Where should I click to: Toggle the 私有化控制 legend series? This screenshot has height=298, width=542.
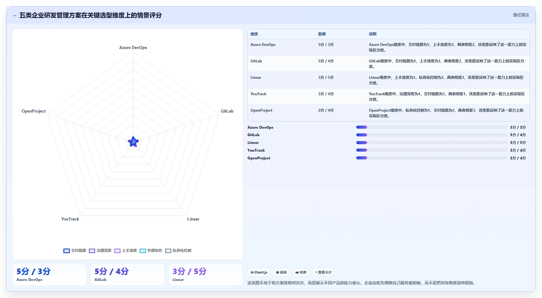pos(178,251)
